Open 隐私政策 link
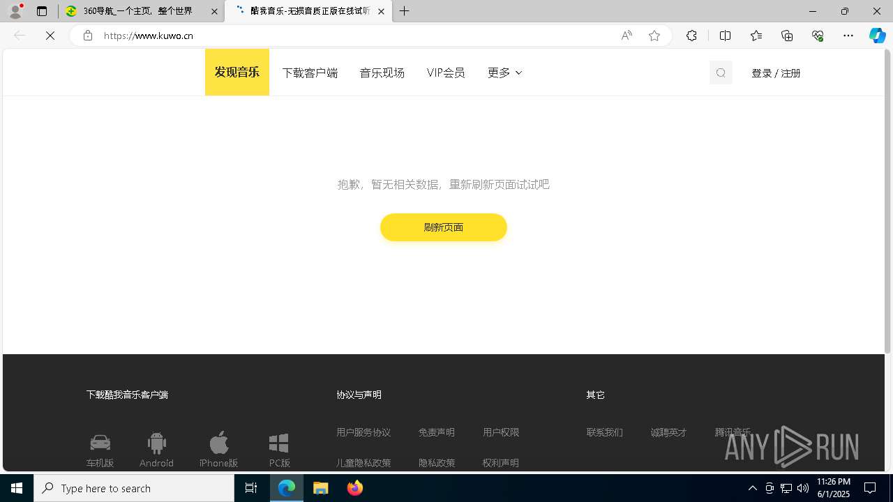This screenshot has width=893, height=502. (x=437, y=463)
